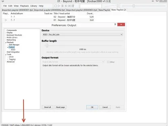Viewport: 168px width, 126px height.
Task: Click Cancel in Preferences dialog
Action: point(105,107)
